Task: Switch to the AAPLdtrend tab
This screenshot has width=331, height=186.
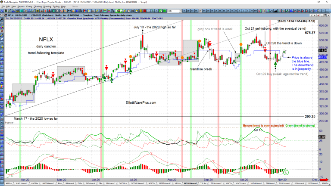Action: (22, 184)
